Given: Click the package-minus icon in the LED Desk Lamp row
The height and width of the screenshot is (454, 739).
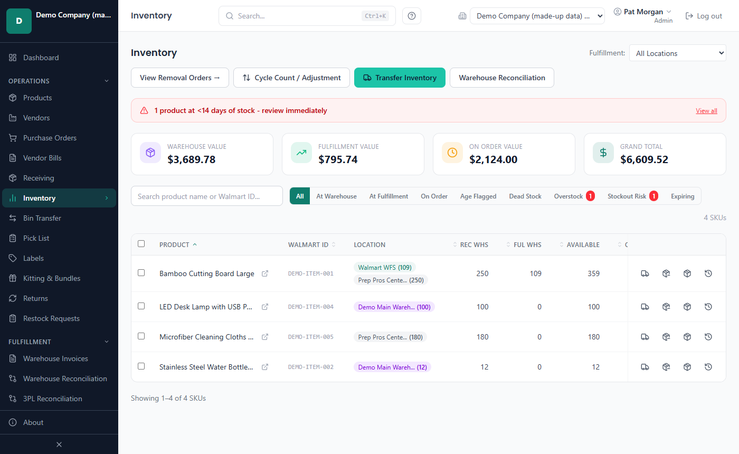Looking at the screenshot, I should (666, 307).
